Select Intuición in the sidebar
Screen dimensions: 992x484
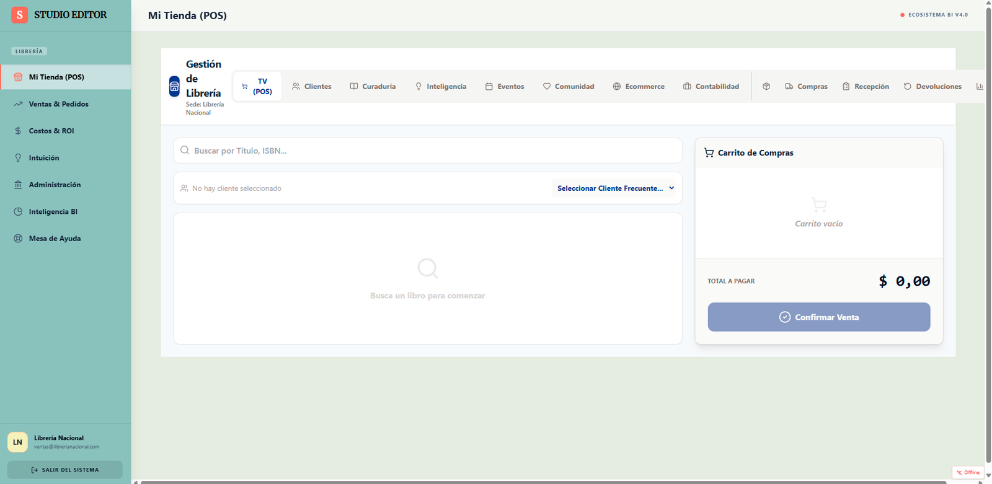click(65, 158)
